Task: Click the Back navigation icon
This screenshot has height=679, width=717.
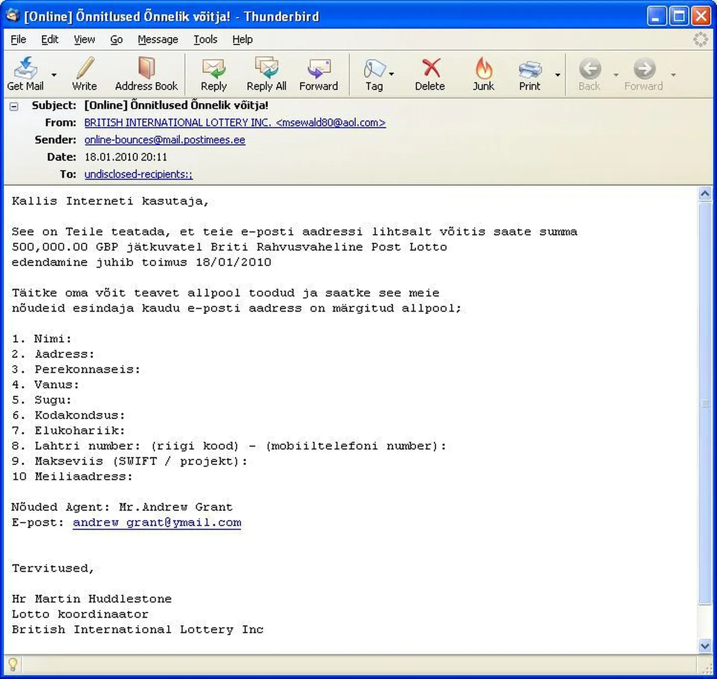Action: (590, 69)
